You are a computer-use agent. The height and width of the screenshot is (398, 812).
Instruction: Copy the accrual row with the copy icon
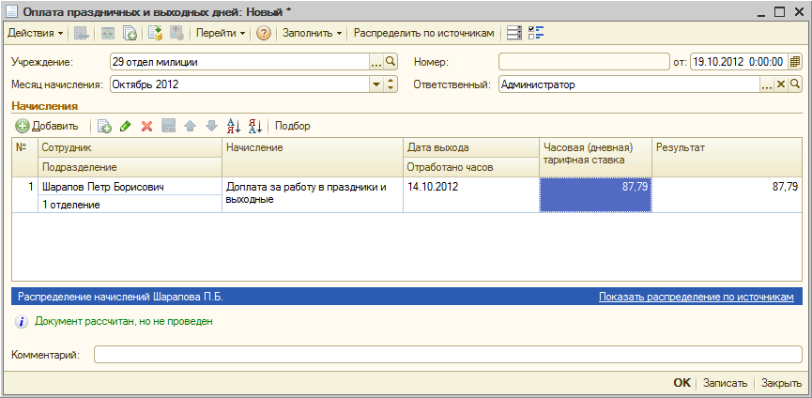click(104, 126)
